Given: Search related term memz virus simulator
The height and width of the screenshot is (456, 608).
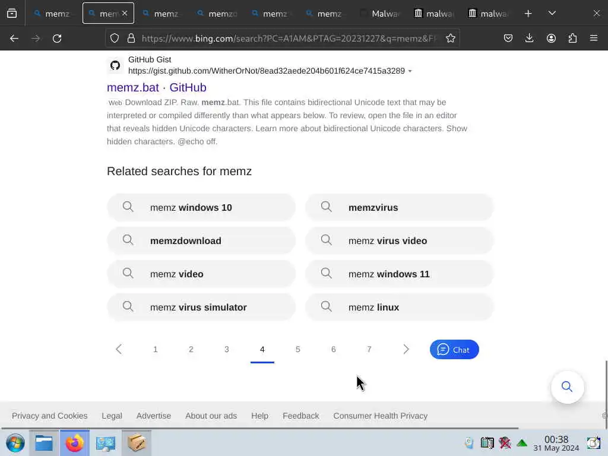Looking at the screenshot, I should [201, 308].
